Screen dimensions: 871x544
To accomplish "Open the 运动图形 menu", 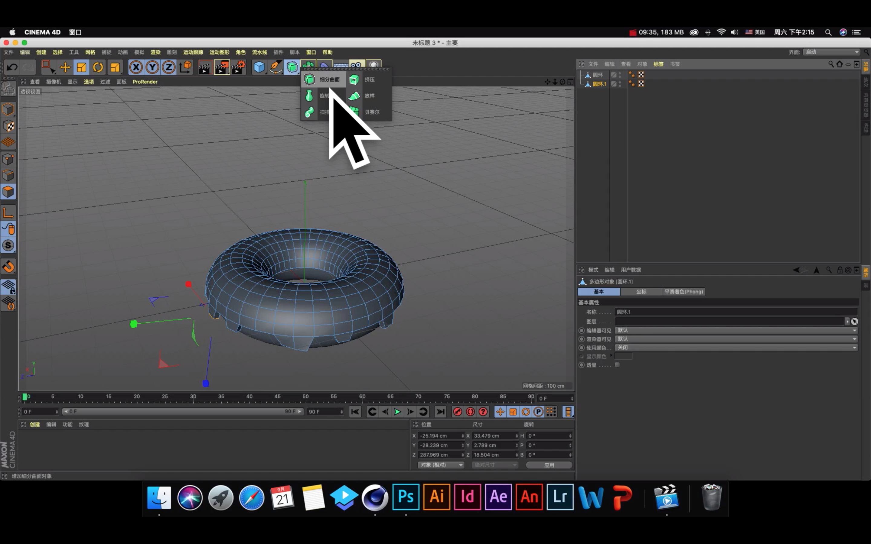I will (x=219, y=52).
